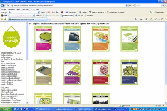167x111 pixels.
Task: Open the ansichtkaarten auction card
Action: 72,39
